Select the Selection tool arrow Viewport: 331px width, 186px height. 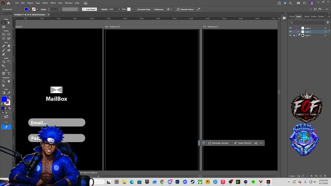tap(4, 23)
